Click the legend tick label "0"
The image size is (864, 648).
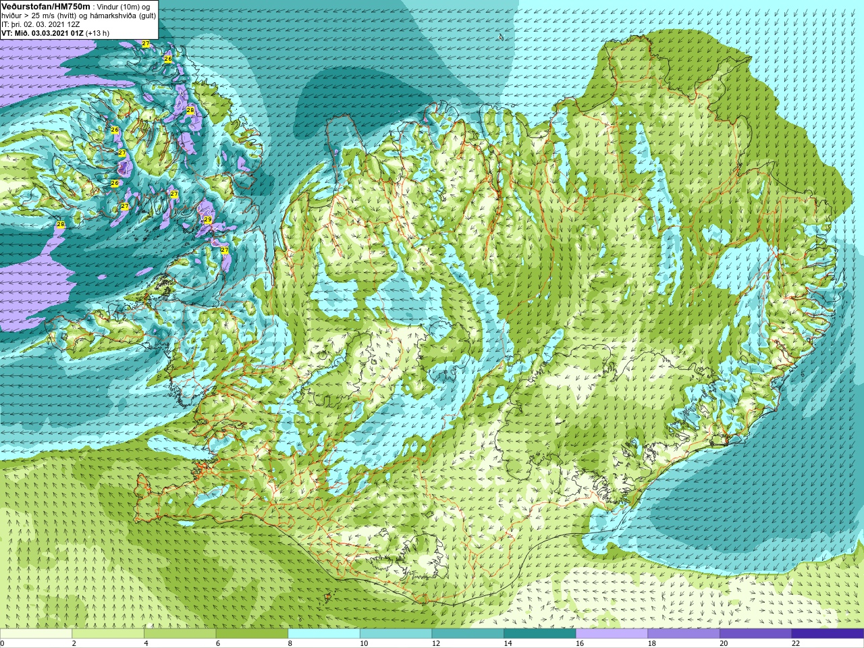click(x=3, y=644)
